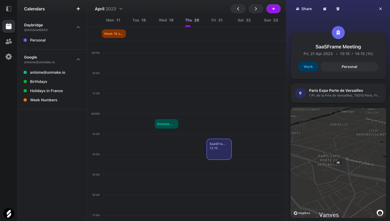Collapse the Google calendars section

point(78,59)
